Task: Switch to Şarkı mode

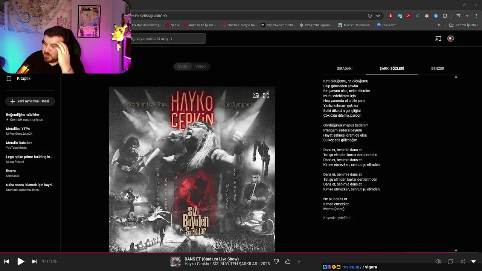Action: [x=183, y=66]
